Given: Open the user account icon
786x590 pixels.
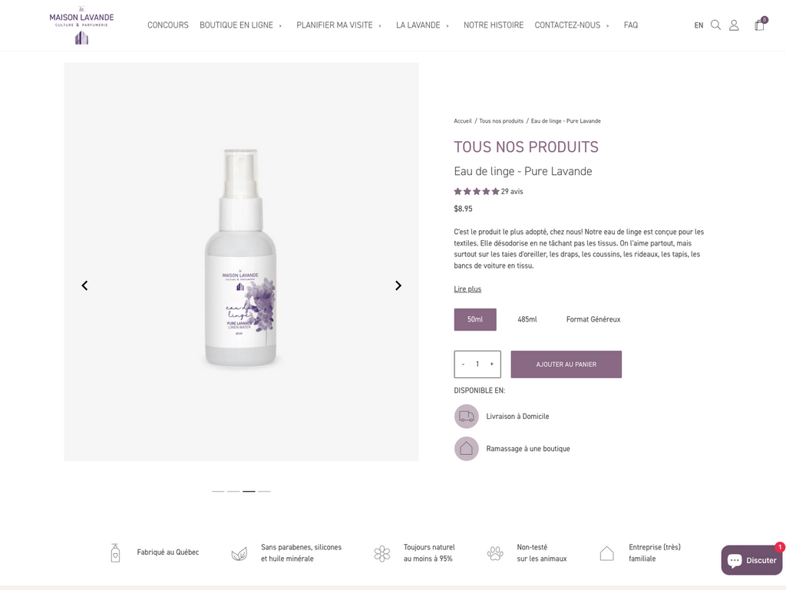Looking at the screenshot, I should pos(734,25).
